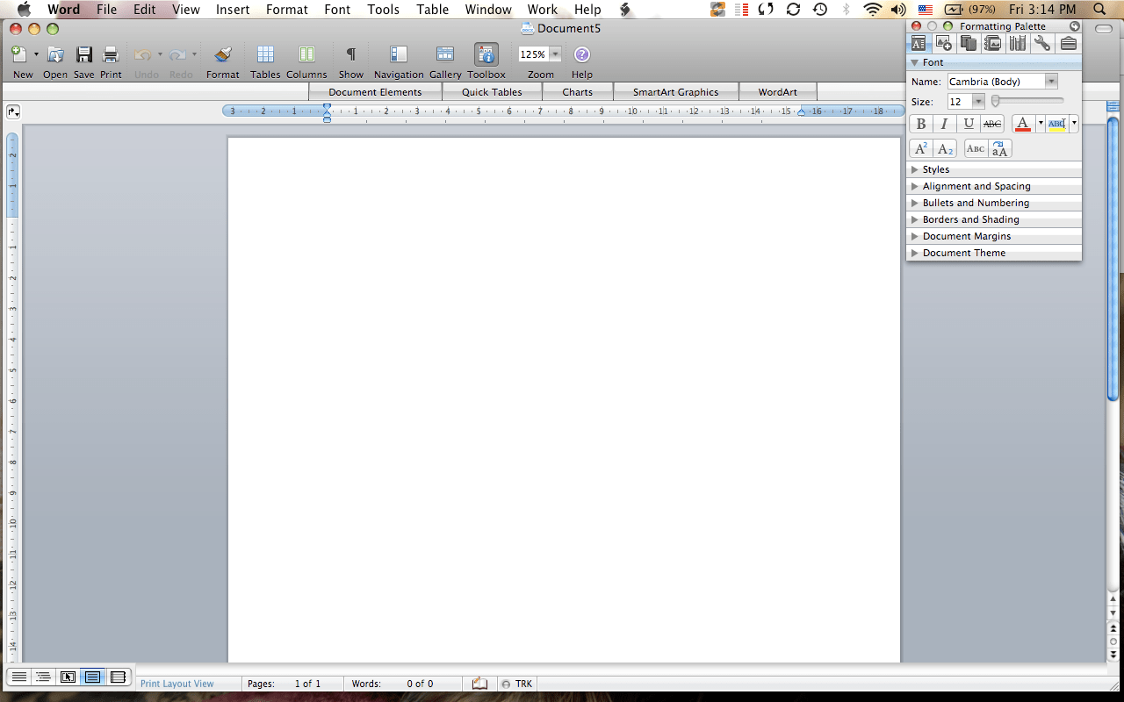Image resolution: width=1124 pixels, height=702 pixels.
Task: Enable italic text formatting
Action: click(x=944, y=124)
